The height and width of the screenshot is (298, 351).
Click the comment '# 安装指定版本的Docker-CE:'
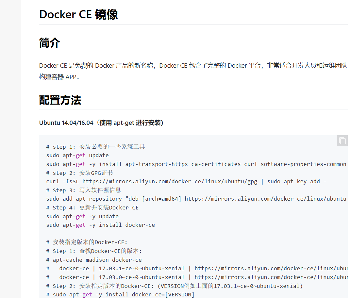(87, 242)
